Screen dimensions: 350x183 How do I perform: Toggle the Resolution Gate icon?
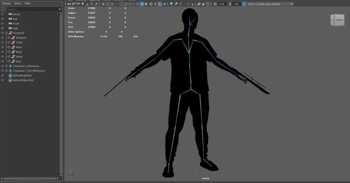click(112, 4)
